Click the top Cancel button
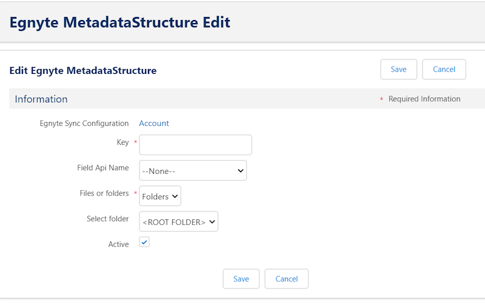 pyautogui.click(x=444, y=69)
